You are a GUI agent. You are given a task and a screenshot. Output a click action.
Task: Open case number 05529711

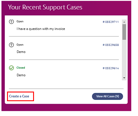(x=111, y=22)
